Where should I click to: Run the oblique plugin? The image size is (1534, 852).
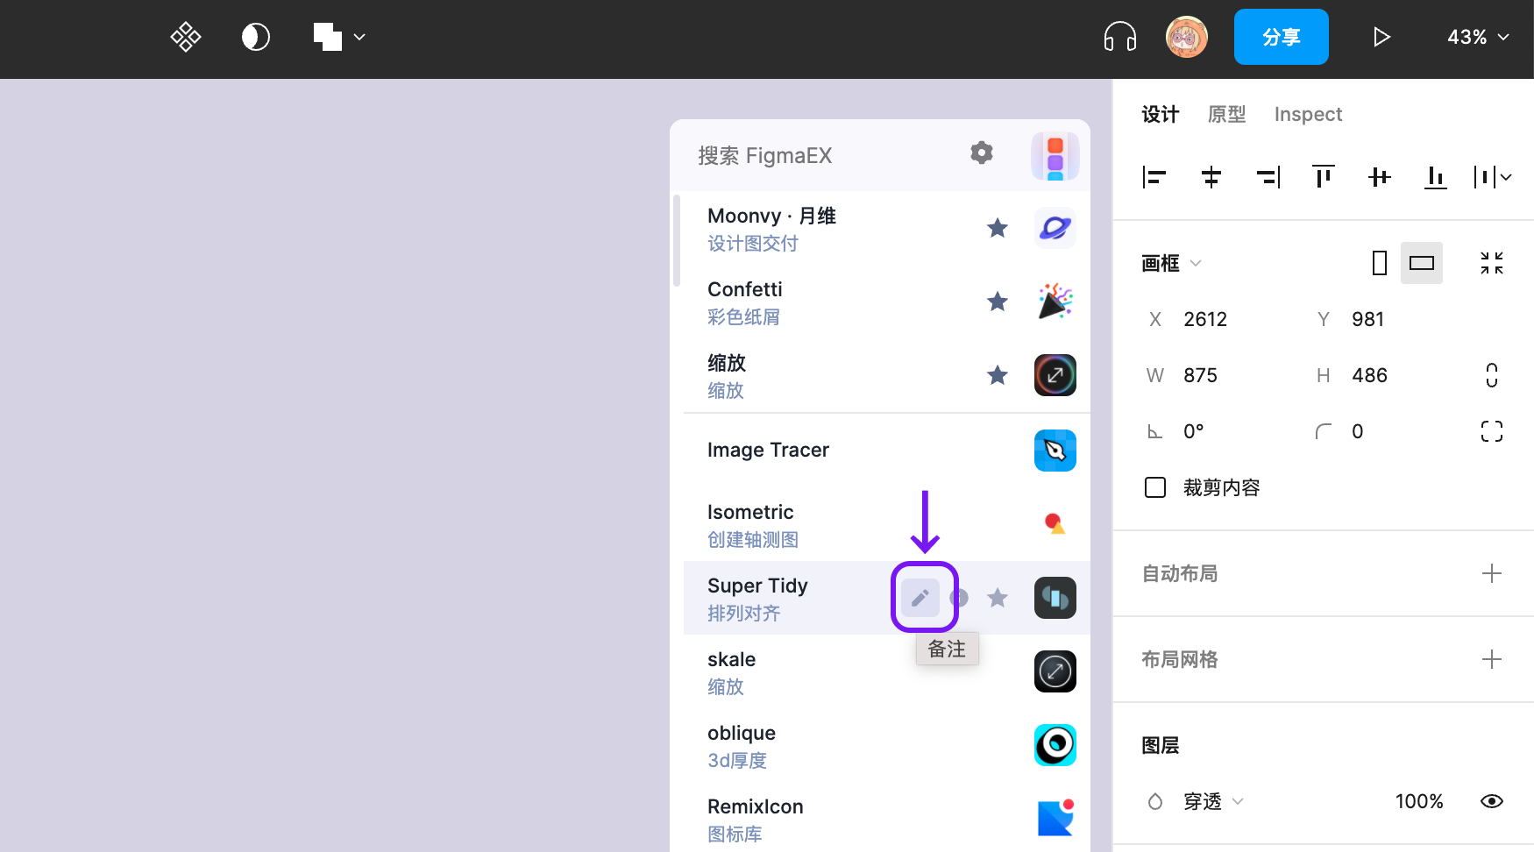click(x=886, y=745)
